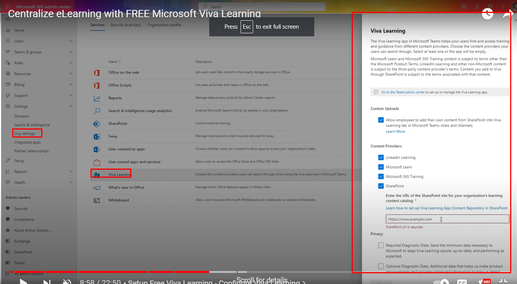
Task: Click the Office on the web icon
Action: [97, 72]
